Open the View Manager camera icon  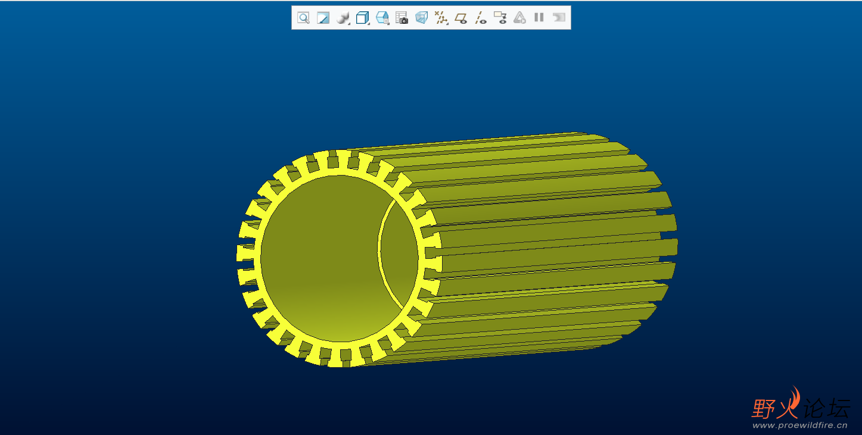click(402, 18)
